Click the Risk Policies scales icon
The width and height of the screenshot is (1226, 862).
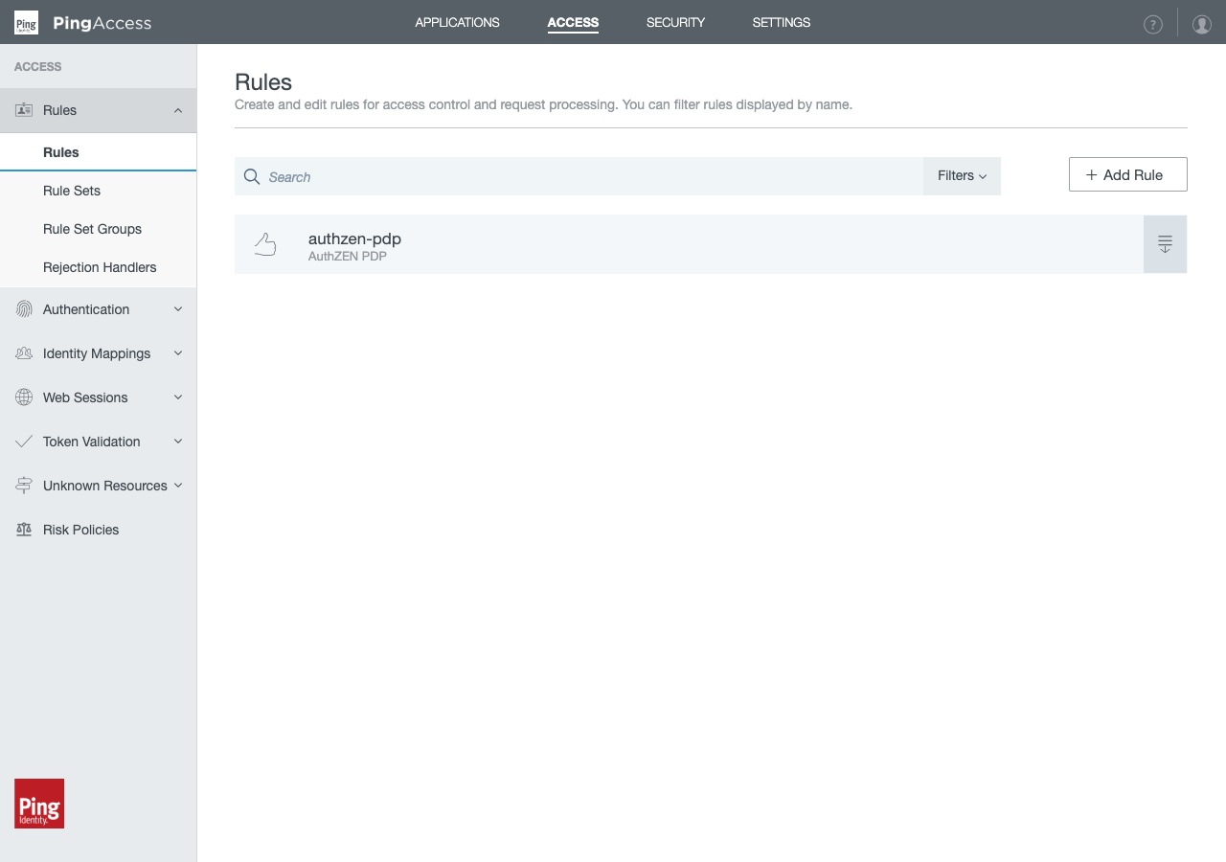[x=24, y=530]
